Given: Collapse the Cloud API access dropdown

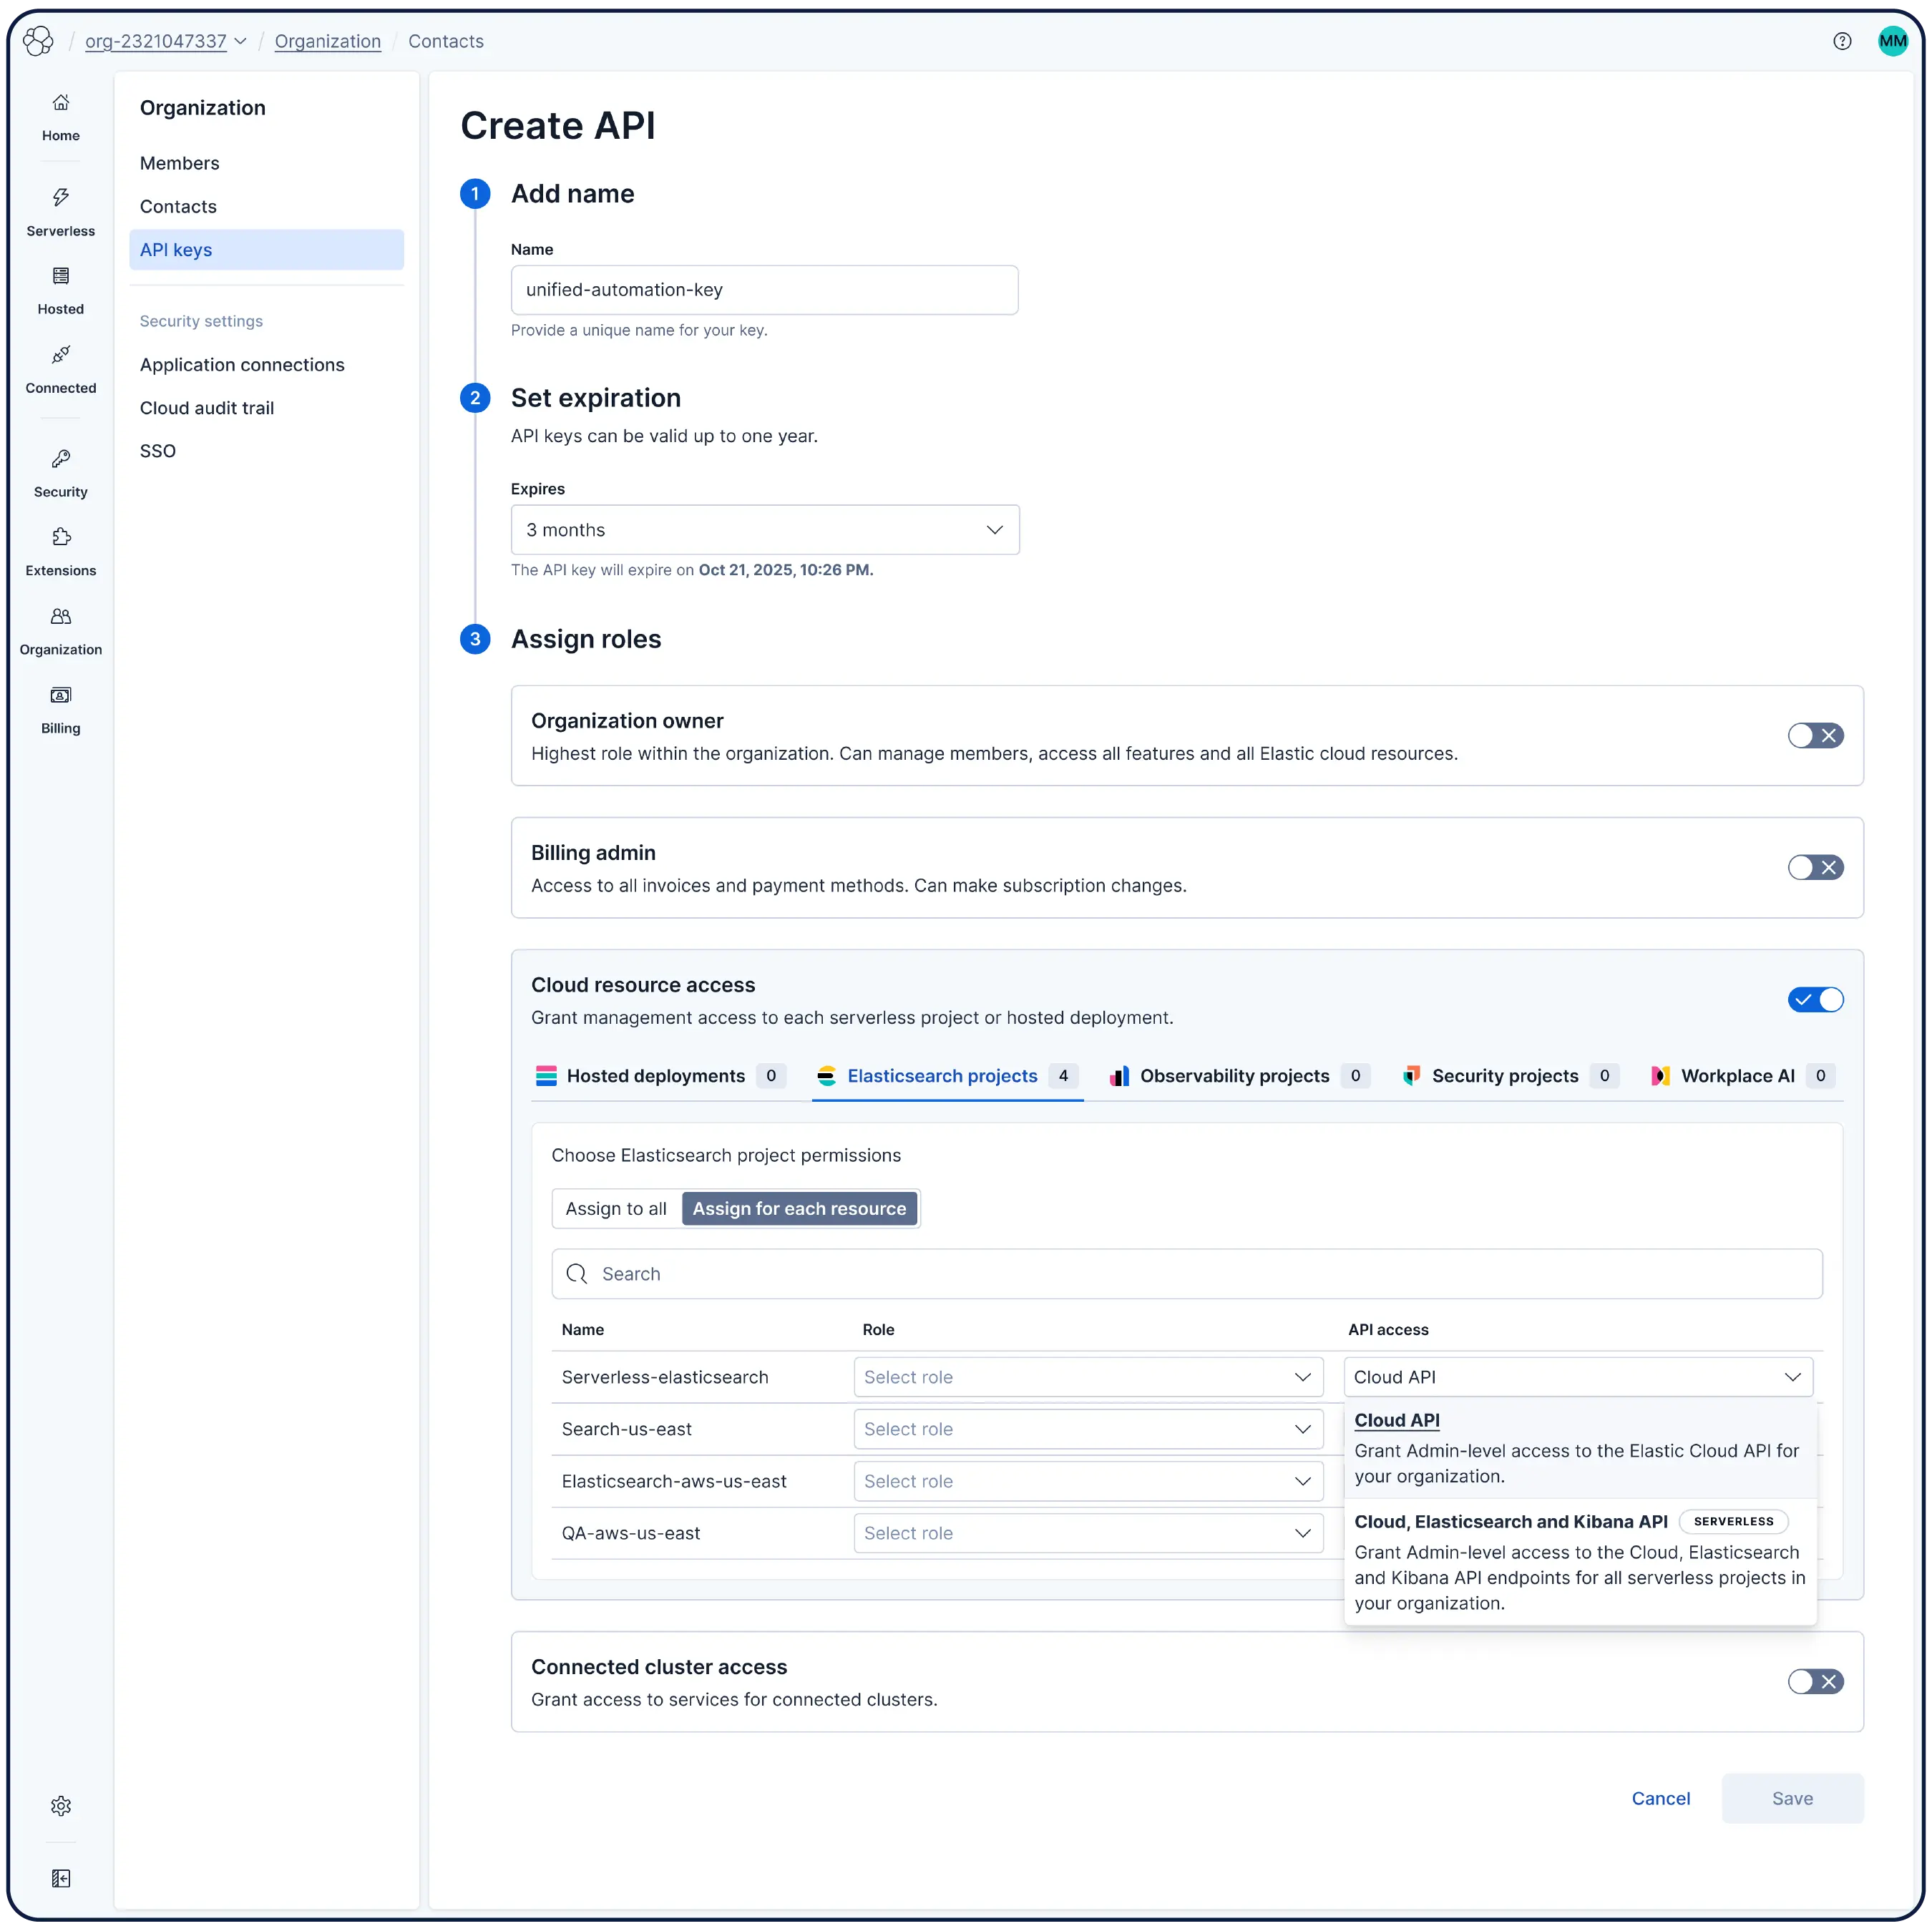Looking at the screenshot, I should coord(1578,1377).
